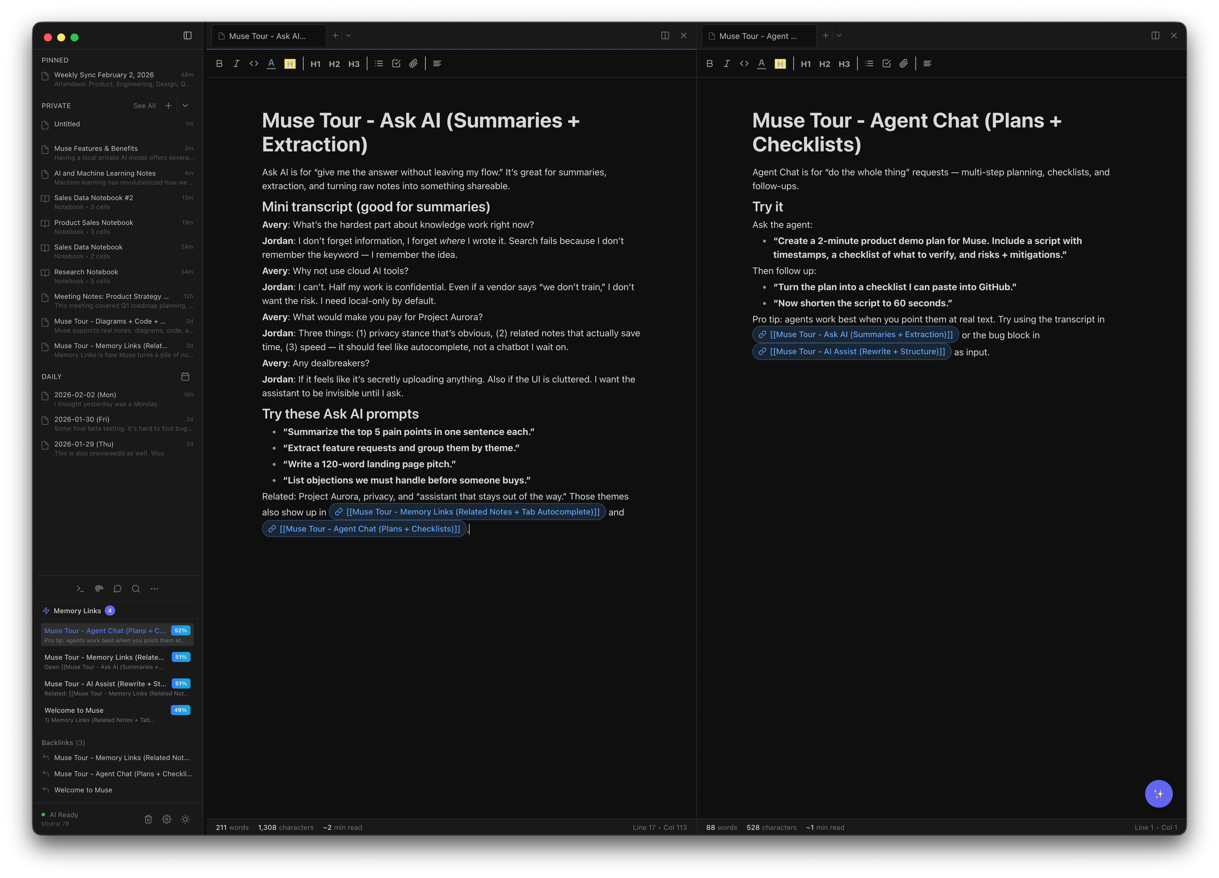Follow the [[Muse Tour - Agent Chat]] wiki link
The width and height of the screenshot is (1219, 878).
pyautogui.click(x=364, y=528)
